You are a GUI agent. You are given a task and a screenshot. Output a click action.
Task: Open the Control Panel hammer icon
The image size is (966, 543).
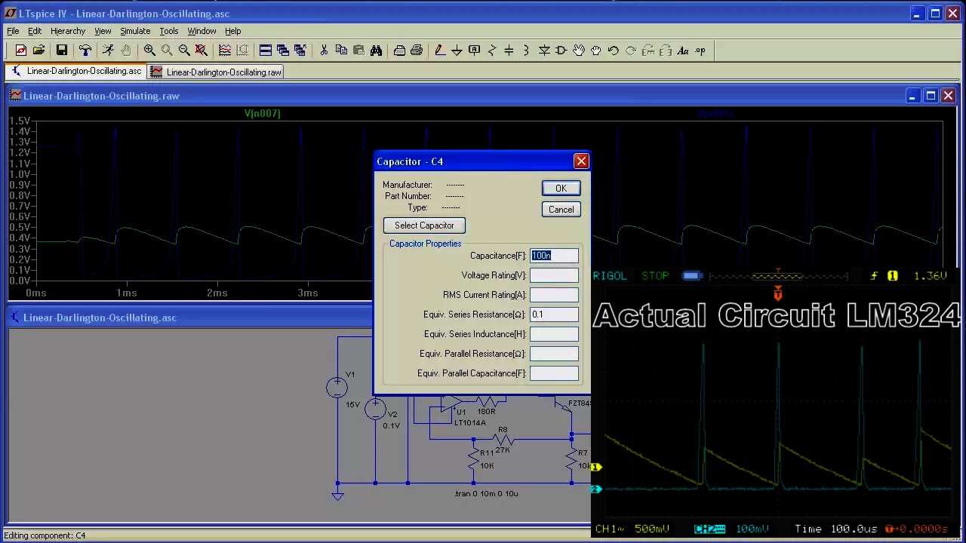[85, 51]
